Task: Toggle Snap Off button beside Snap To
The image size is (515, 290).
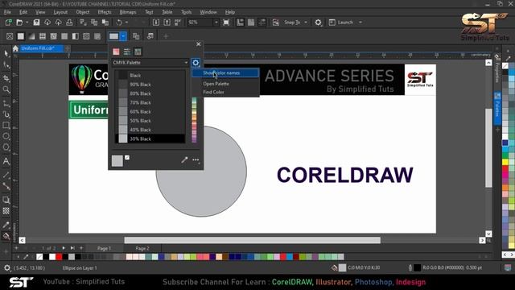Action: pyautogui.click(x=275, y=23)
